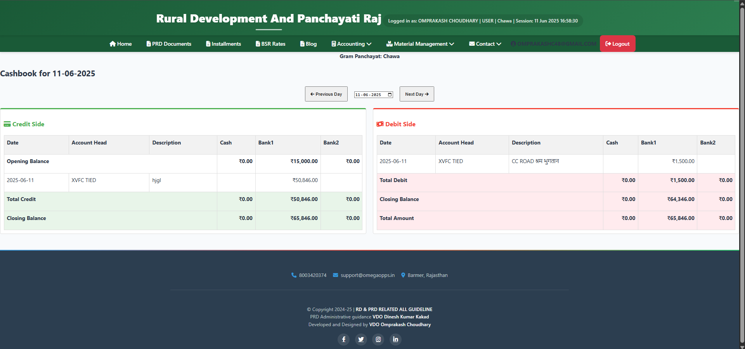Open PRD Documents menu item
Image resolution: width=745 pixels, height=349 pixels.
(x=169, y=44)
